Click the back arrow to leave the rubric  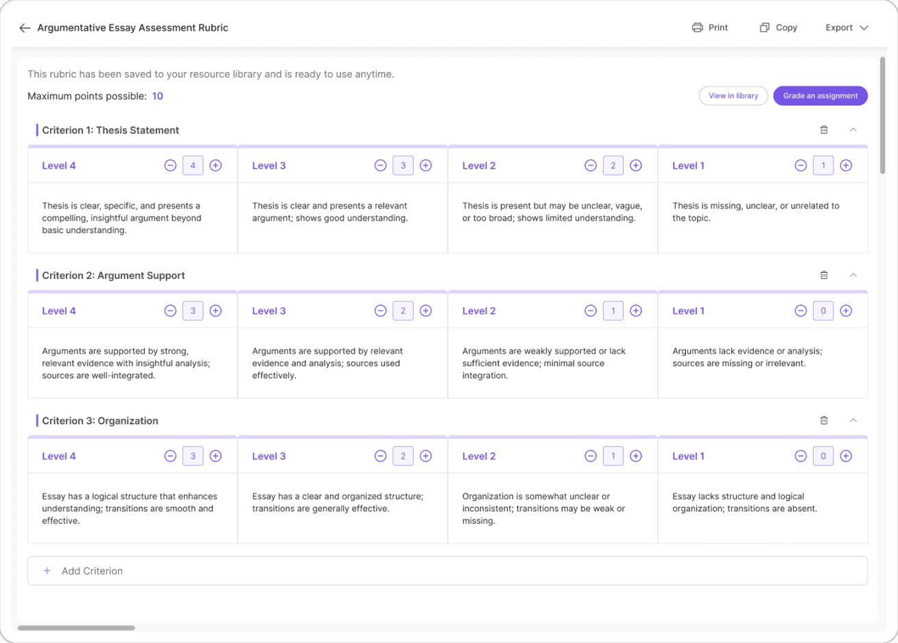coord(25,28)
